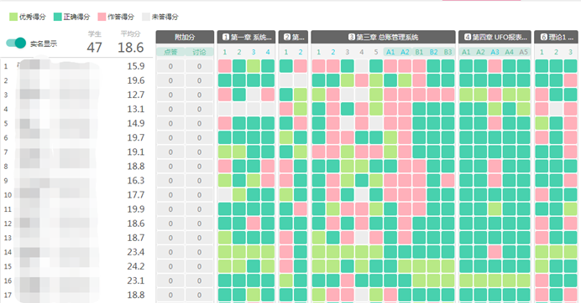Click the first answer square in student row 1
The width and height of the screenshot is (581, 303).
tap(224, 66)
